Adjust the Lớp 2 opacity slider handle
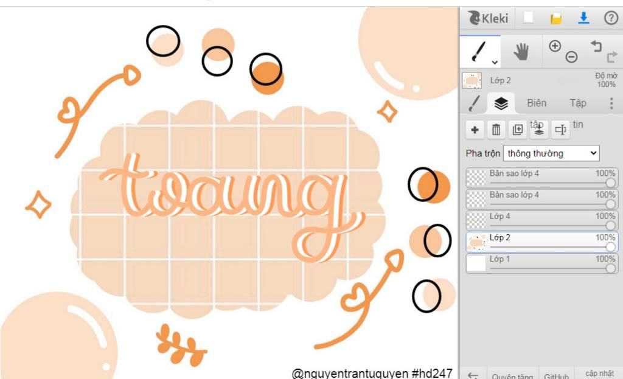The height and width of the screenshot is (379, 623). point(611,247)
